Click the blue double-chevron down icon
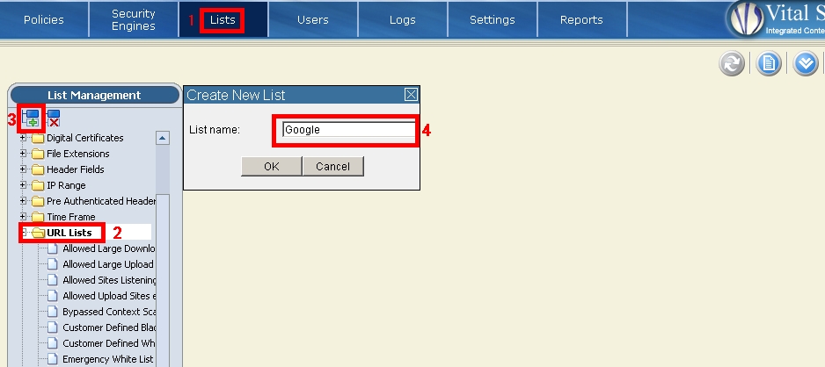Screen dimensions: 825x367 click(x=806, y=64)
